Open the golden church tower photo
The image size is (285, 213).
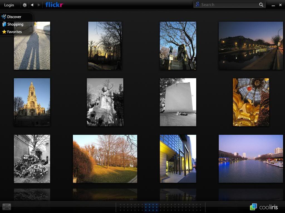click(x=32, y=102)
